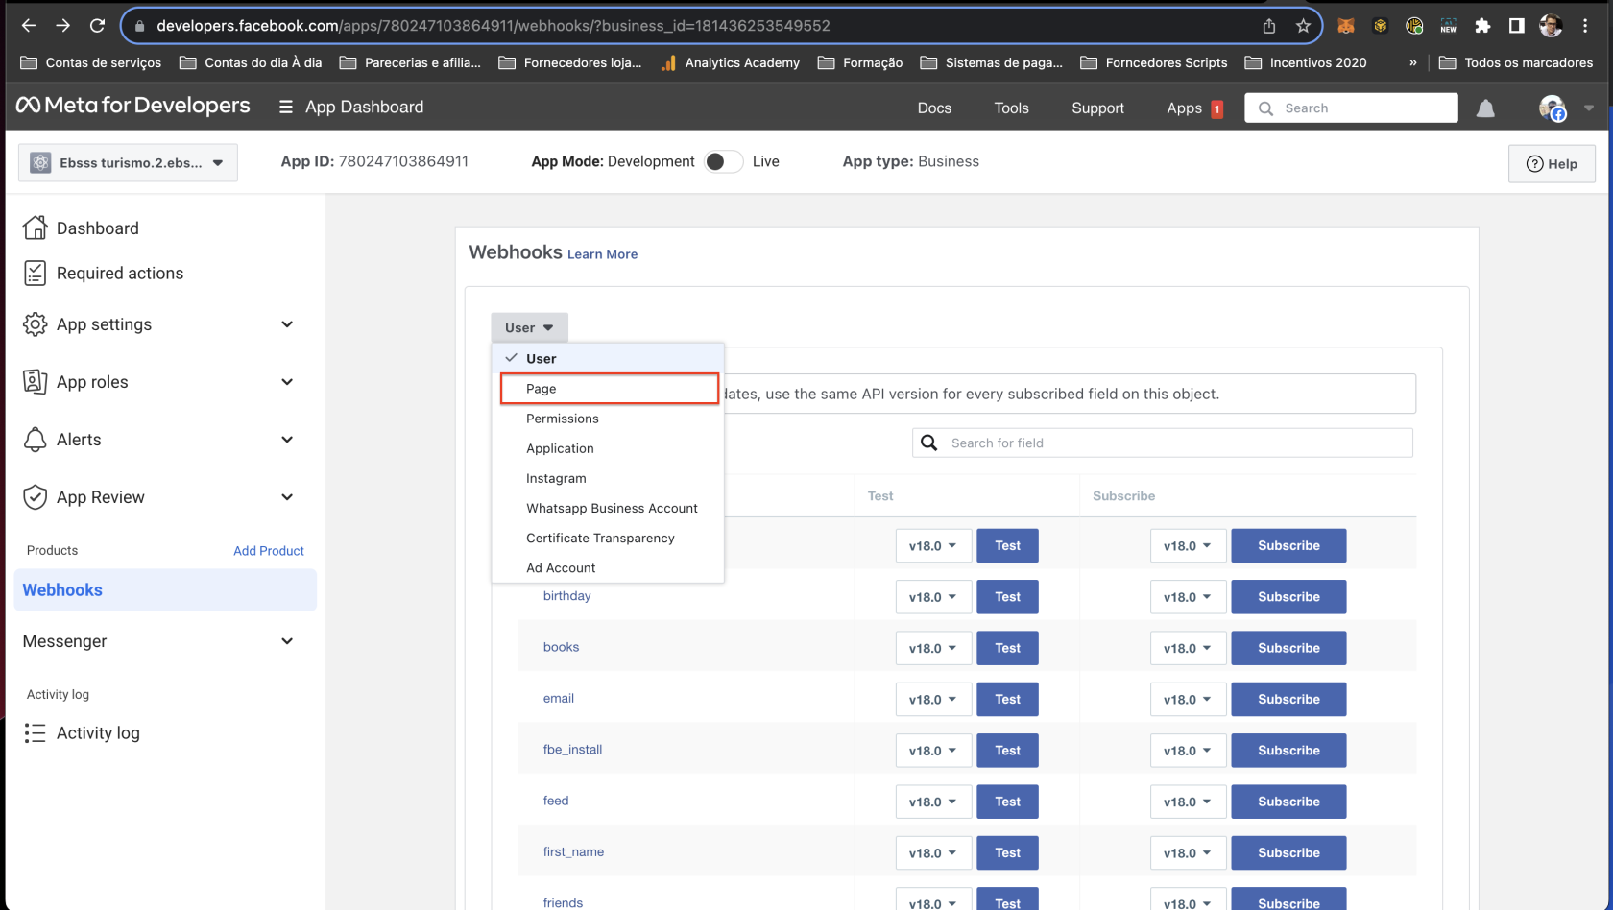This screenshot has width=1613, height=910.
Task: Click Add Product link
Action: pyautogui.click(x=269, y=551)
